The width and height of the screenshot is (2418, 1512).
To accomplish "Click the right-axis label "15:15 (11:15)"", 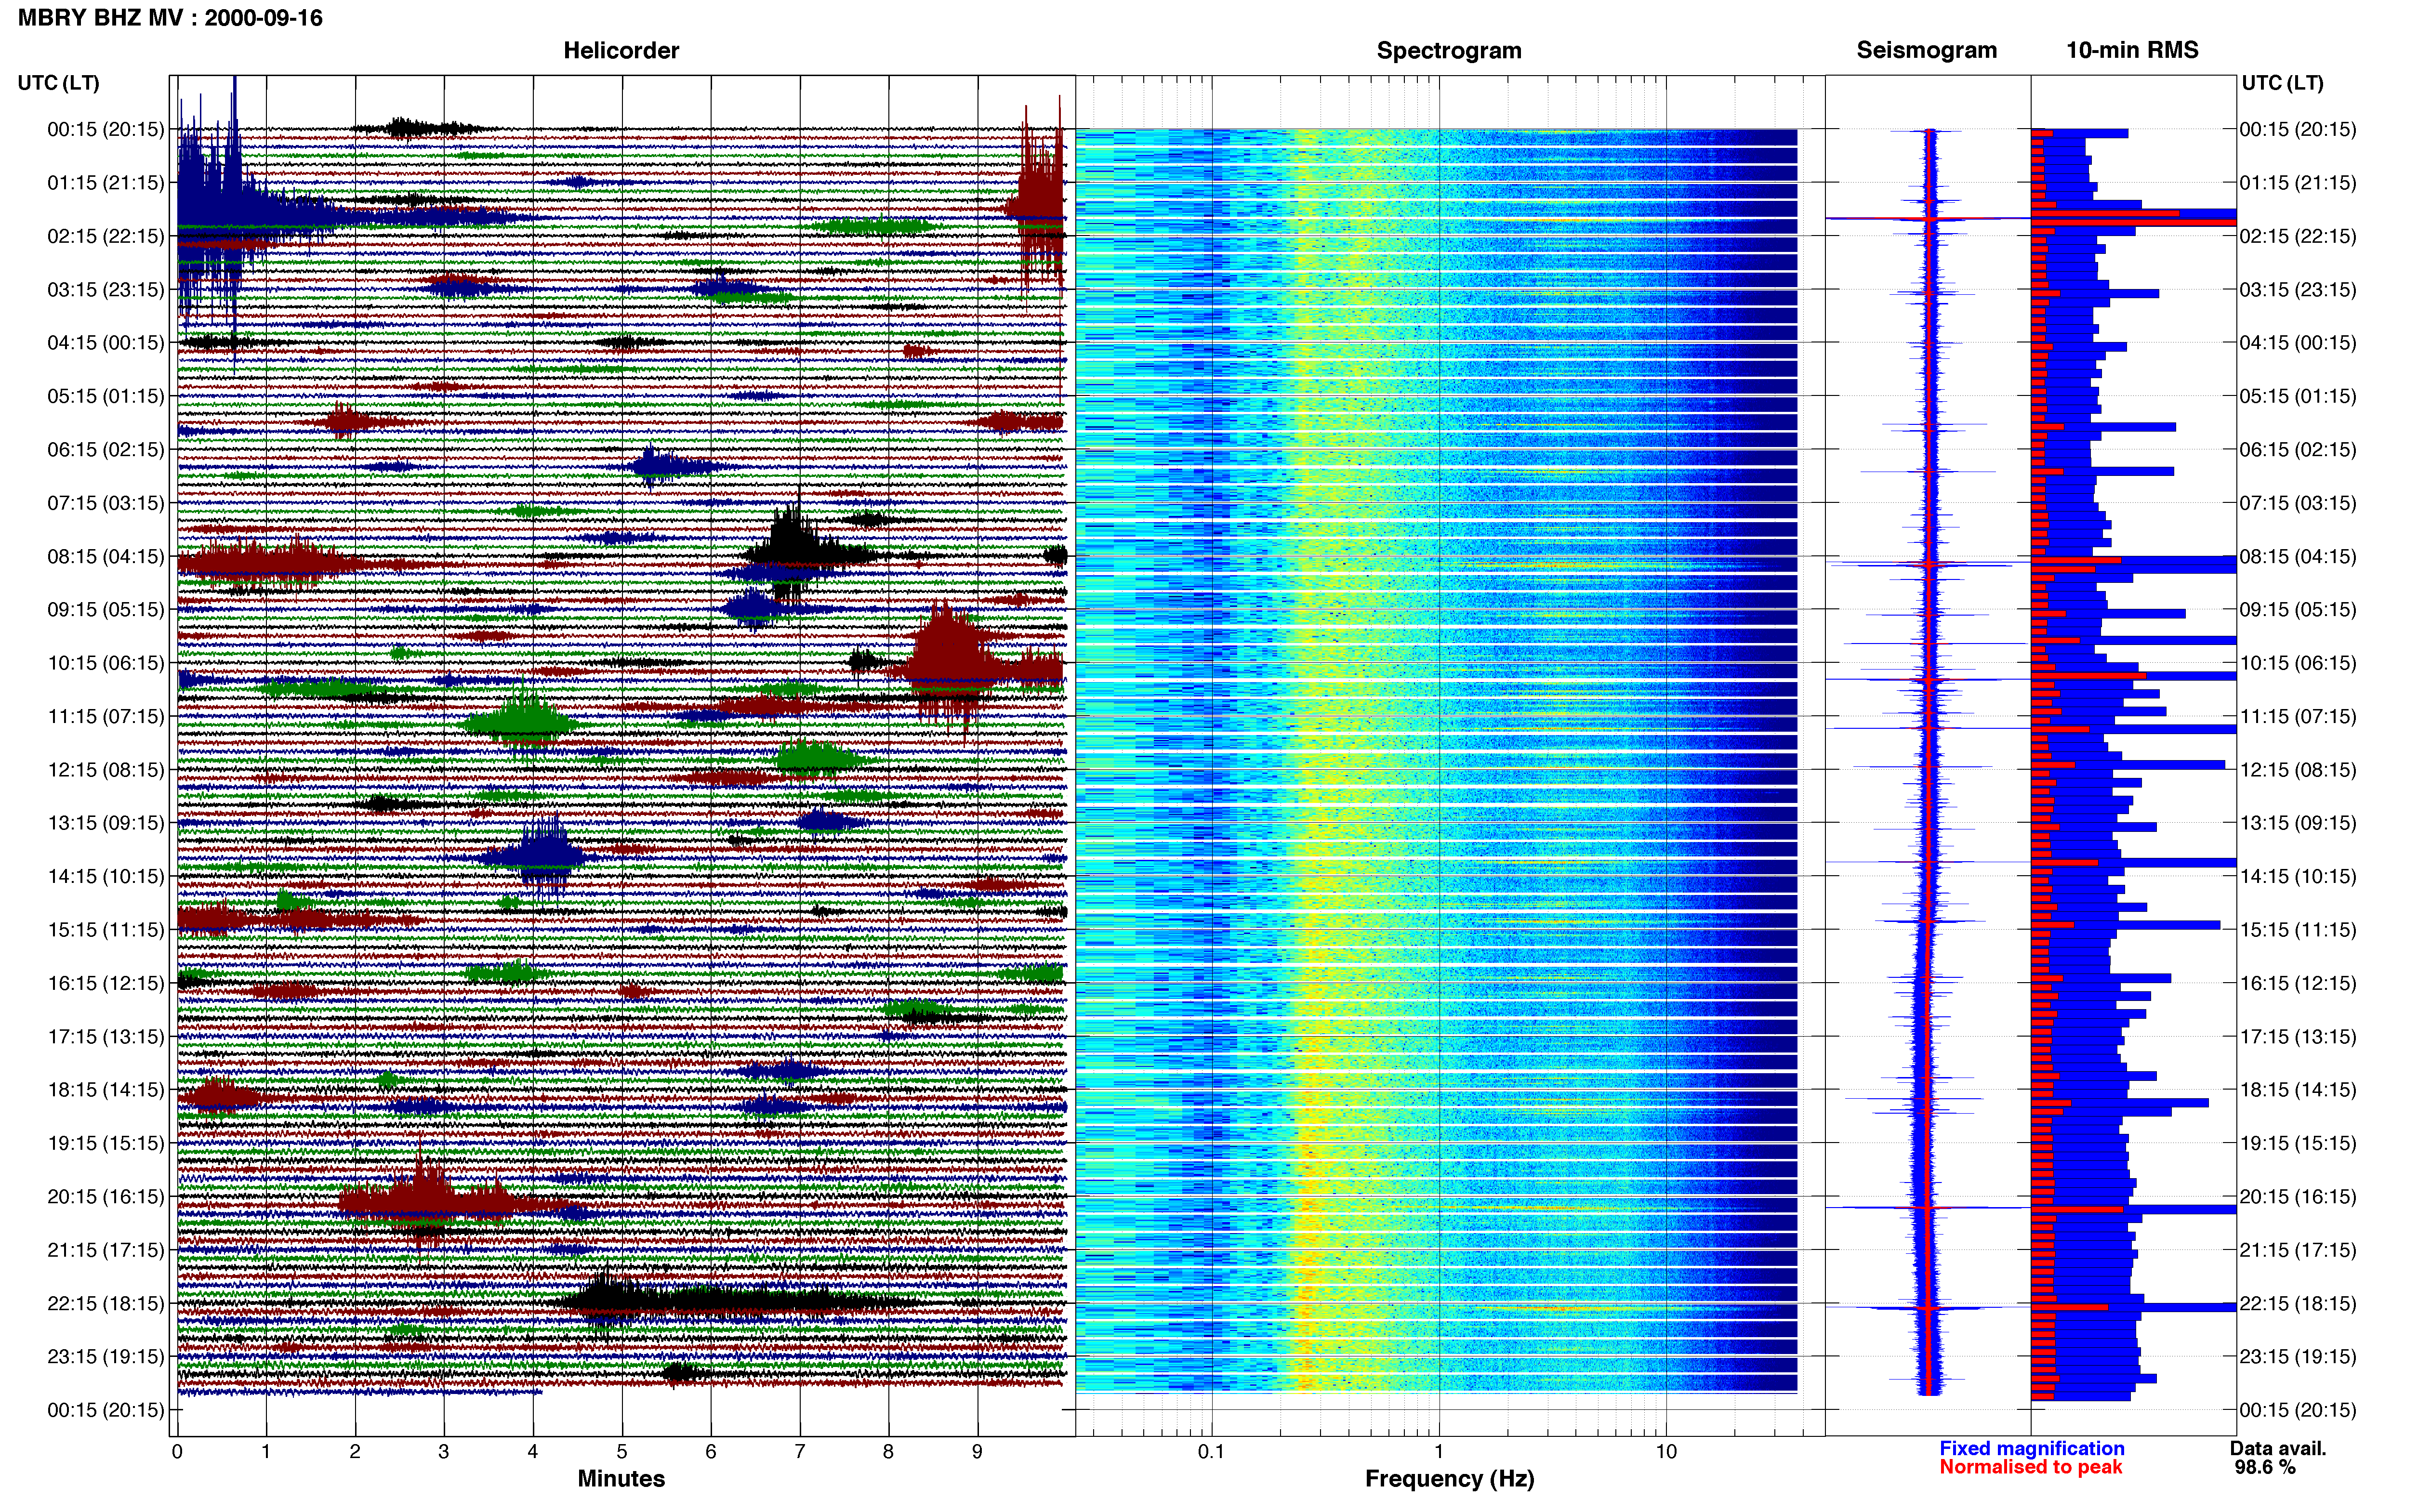I will click(x=2298, y=930).
